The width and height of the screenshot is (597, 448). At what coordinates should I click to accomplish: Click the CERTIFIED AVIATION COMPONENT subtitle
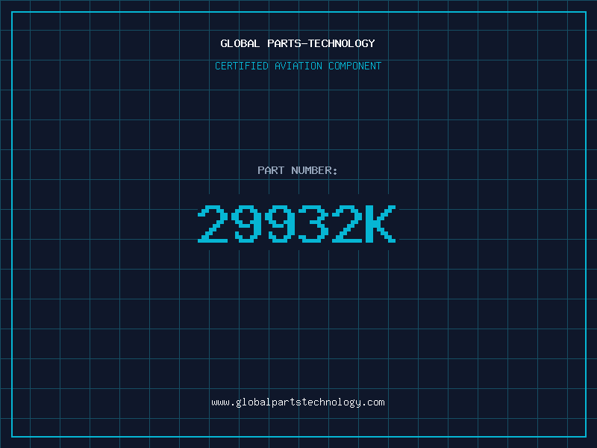click(298, 66)
